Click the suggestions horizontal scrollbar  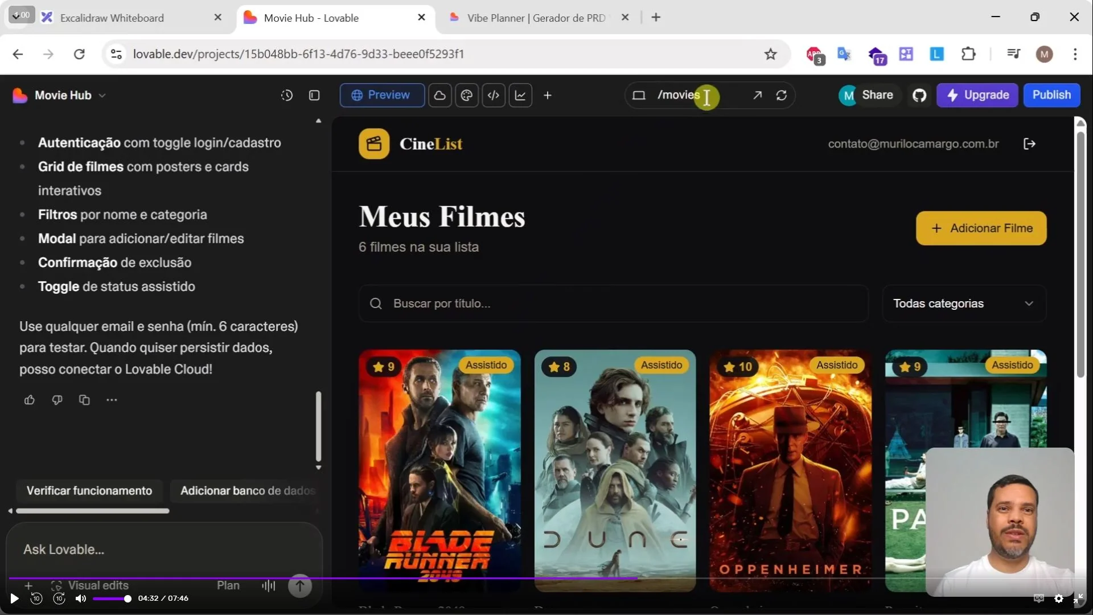click(93, 511)
